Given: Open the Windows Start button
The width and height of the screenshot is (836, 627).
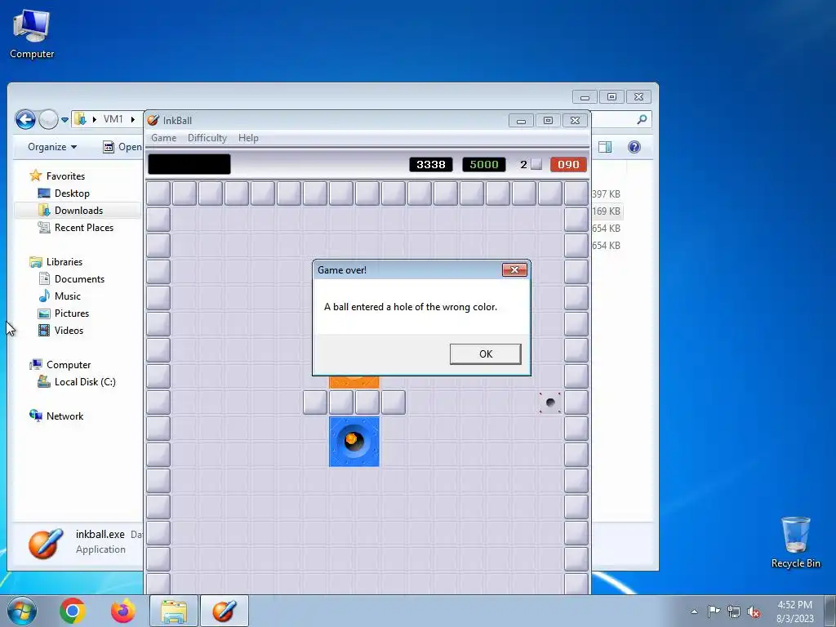Looking at the screenshot, I should pos(22,611).
